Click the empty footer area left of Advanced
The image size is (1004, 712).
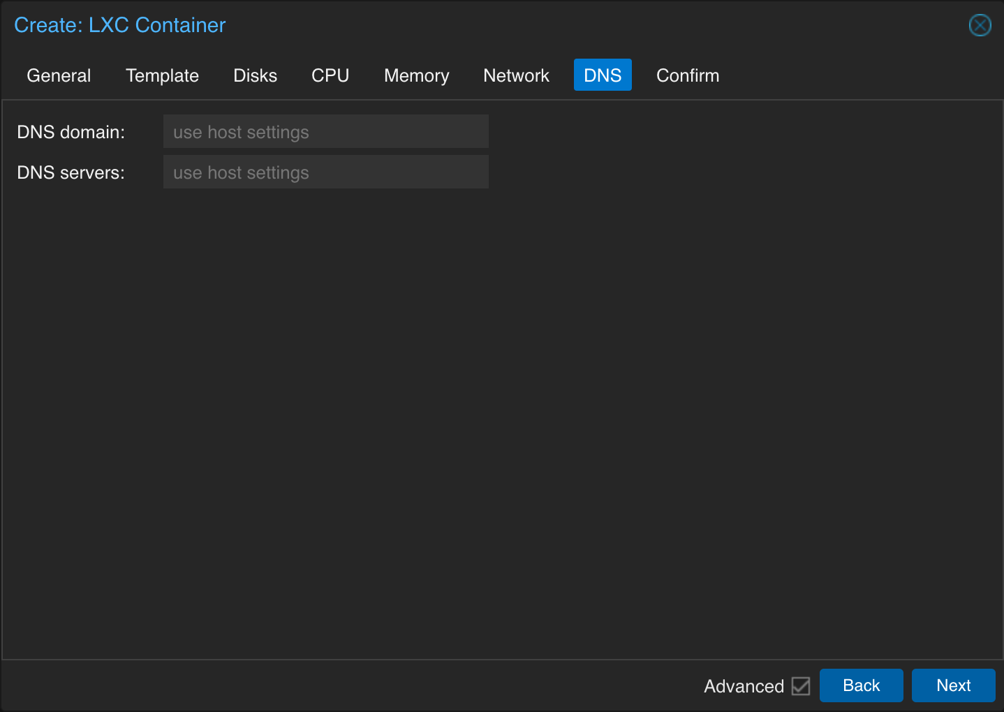tap(349, 685)
